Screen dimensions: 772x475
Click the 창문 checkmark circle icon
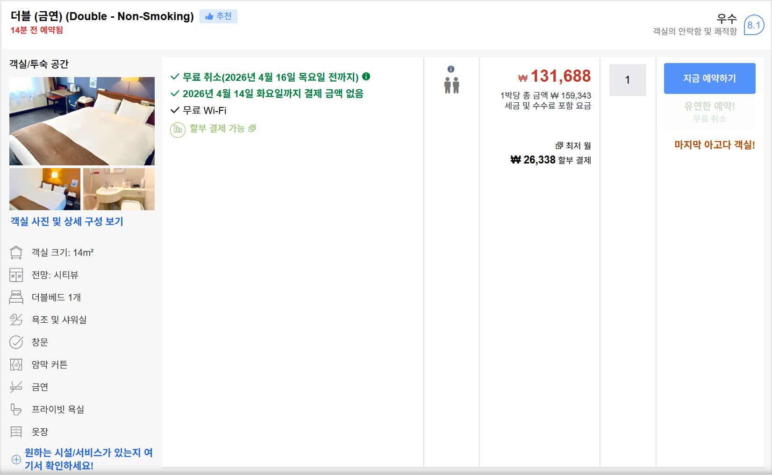[16, 342]
